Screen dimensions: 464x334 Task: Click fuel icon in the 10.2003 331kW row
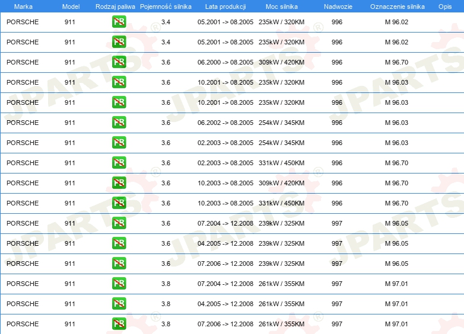pos(119,203)
